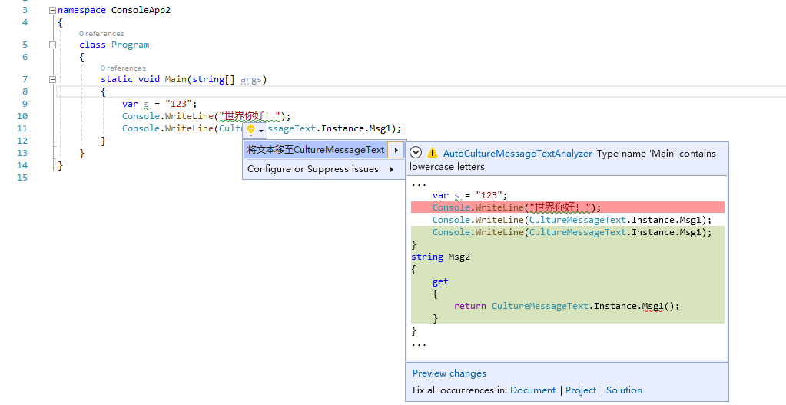The width and height of the screenshot is (786, 405).
Task: Click the variable s on line 9
Action: pos(147,105)
